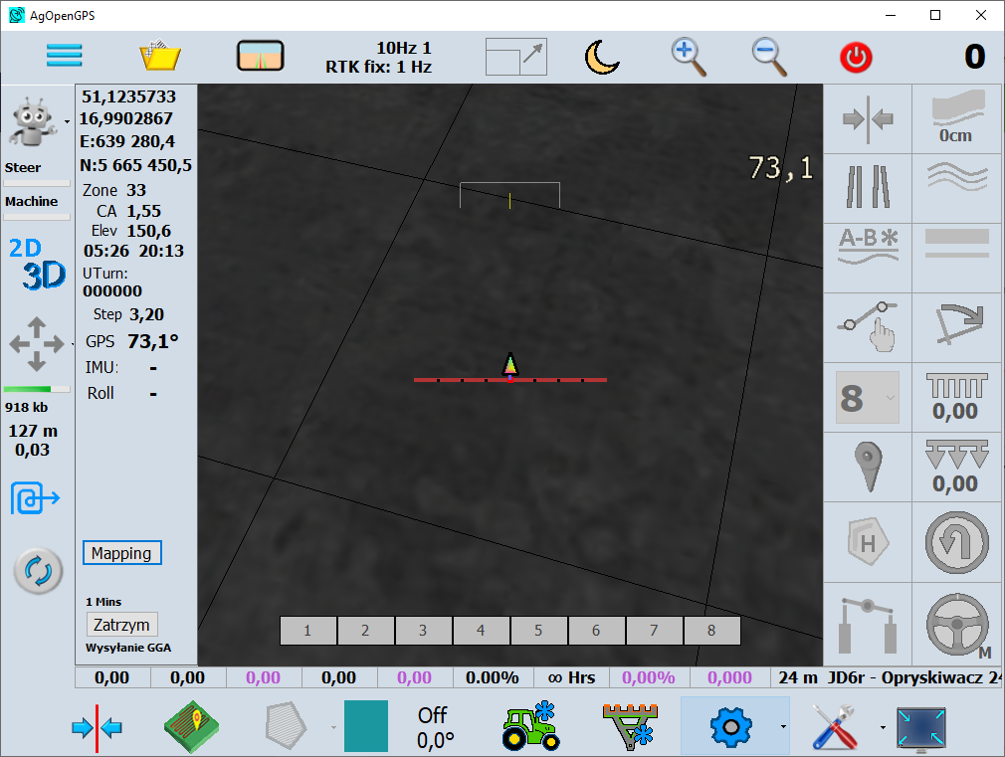Click the teal color square
This screenshot has width=1005, height=757.
point(365,726)
